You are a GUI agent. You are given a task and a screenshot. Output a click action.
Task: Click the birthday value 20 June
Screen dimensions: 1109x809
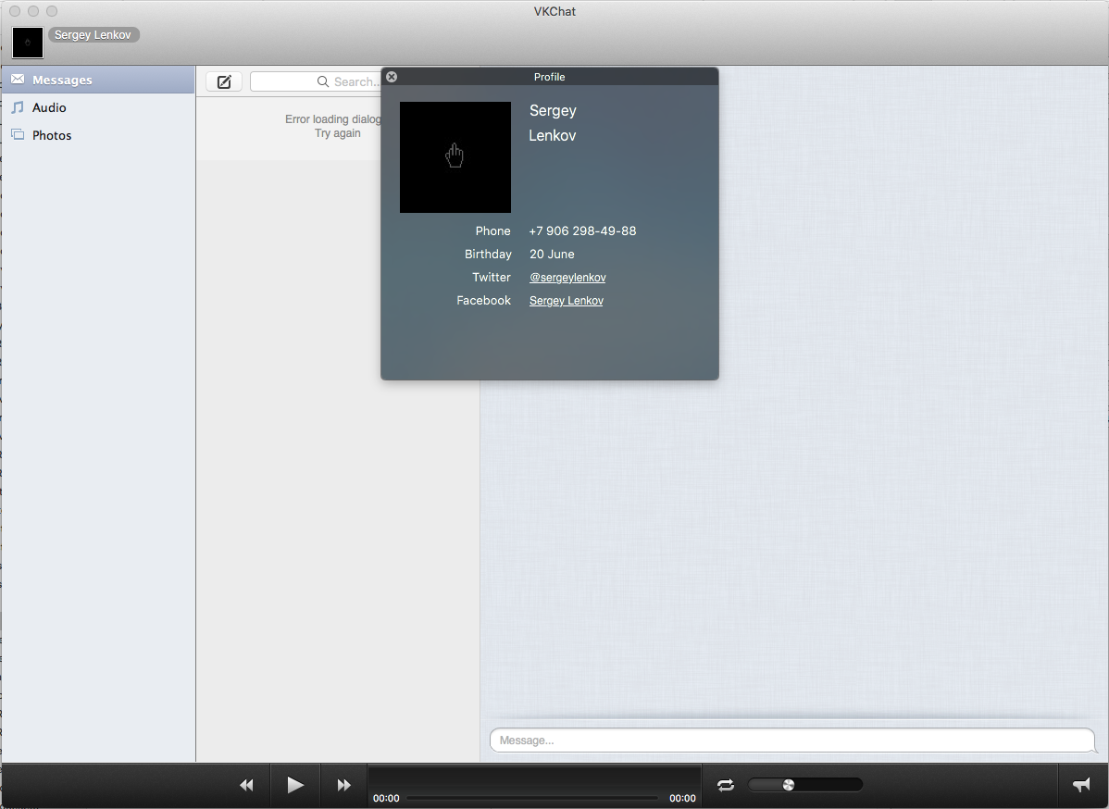(x=552, y=254)
